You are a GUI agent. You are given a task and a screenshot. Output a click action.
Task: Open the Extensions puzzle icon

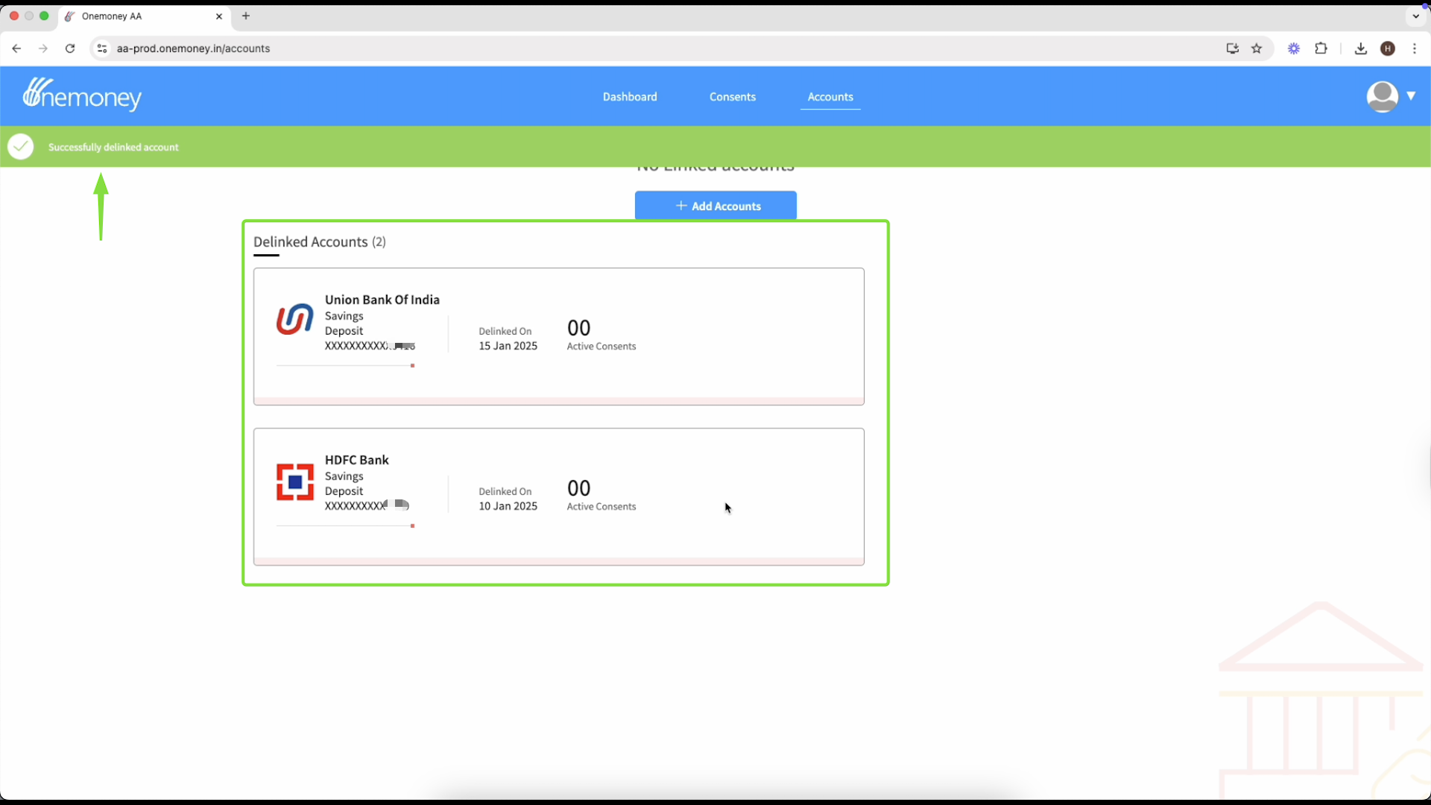(x=1321, y=48)
